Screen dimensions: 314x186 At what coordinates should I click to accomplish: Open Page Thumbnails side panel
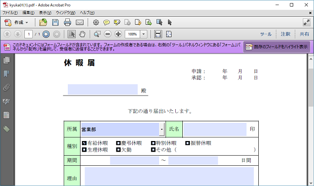7,60
